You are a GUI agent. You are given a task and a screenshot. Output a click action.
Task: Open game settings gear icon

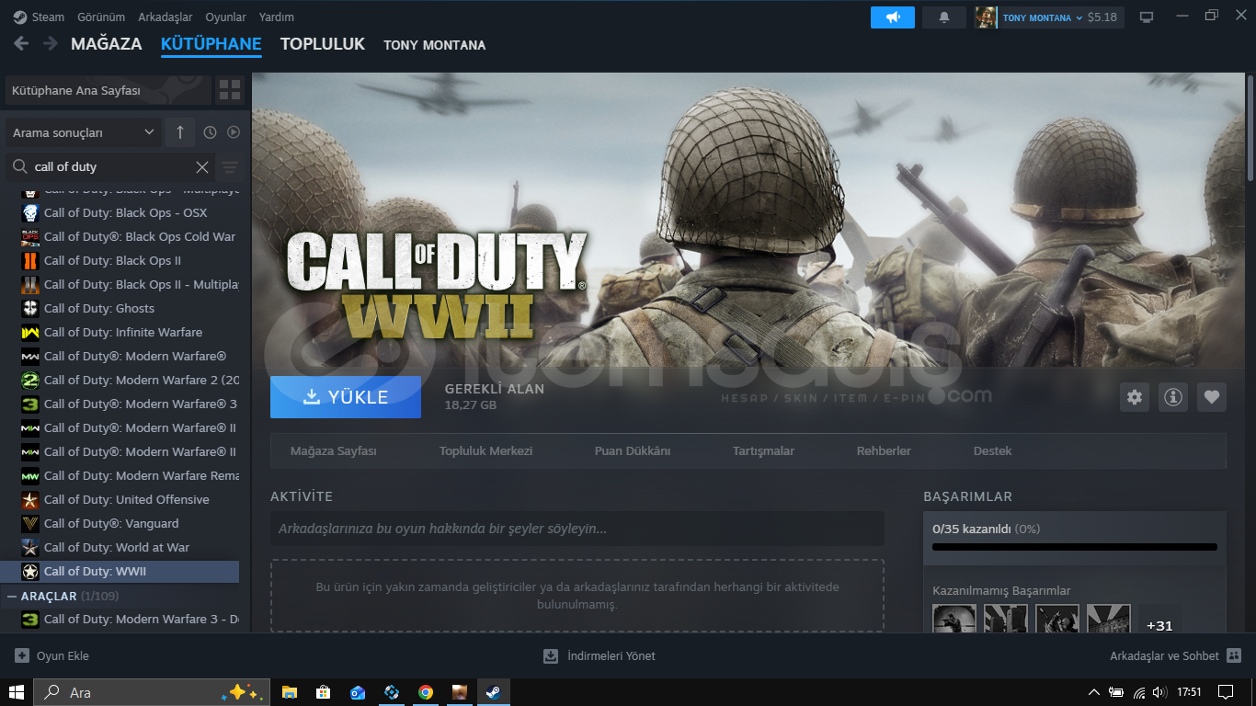(1135, 397)
